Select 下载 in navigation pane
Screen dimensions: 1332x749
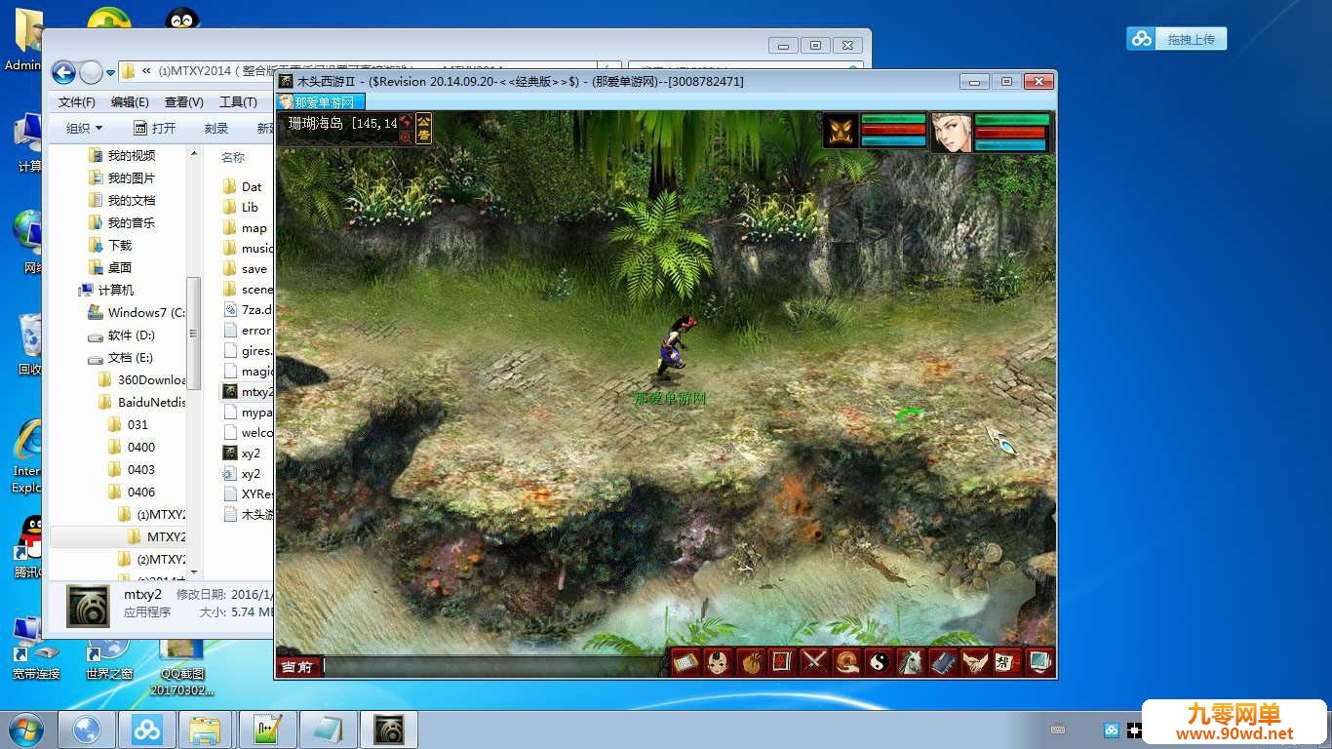pyautogui.click(x=110, y=245)
